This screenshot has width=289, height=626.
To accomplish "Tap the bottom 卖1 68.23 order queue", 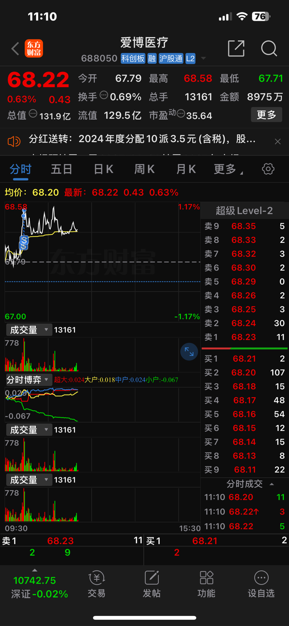I will 72,541.
